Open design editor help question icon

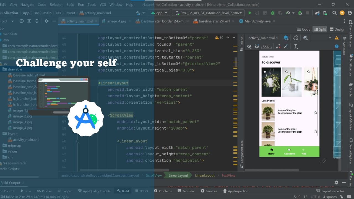coord(337,46)
